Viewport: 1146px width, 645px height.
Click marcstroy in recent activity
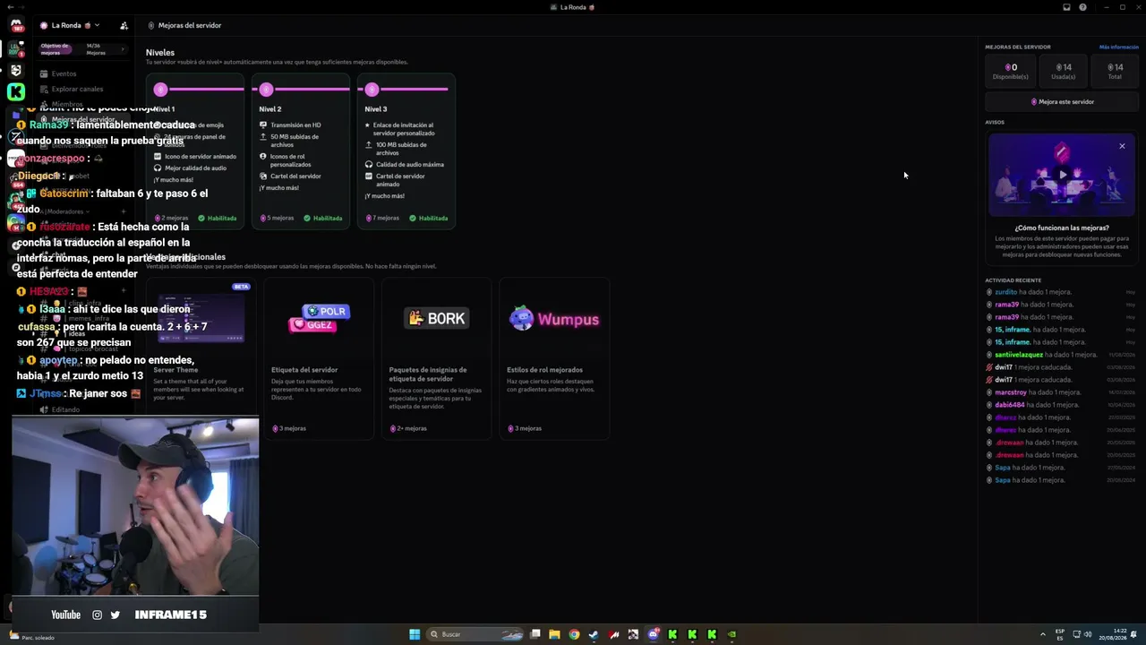click(x=1011, y=392)
